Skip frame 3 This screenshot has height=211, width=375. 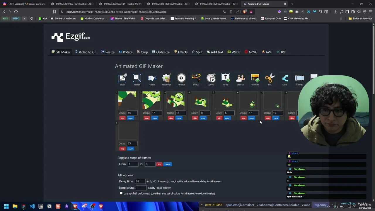[171, 118]
